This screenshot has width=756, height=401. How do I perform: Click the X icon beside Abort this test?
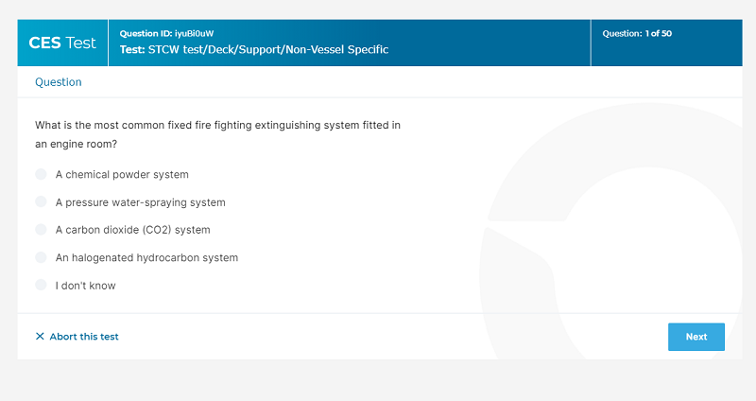[x=40, y=337]
